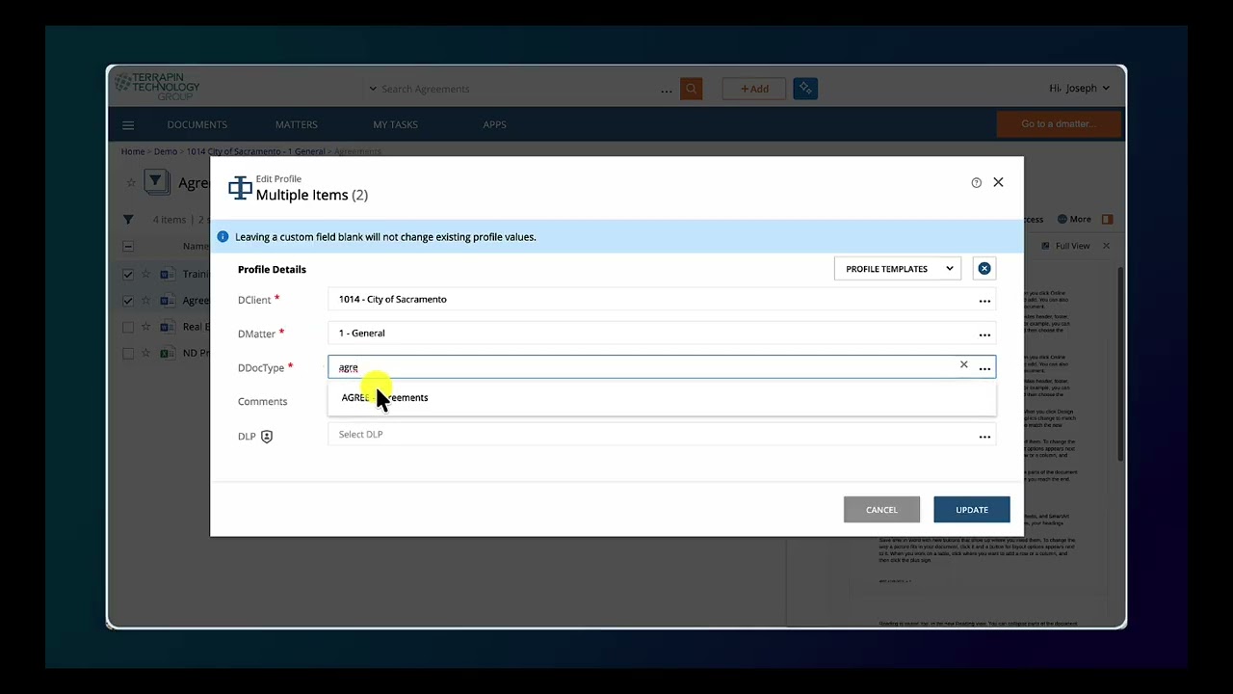Image resolution: width=1233 pixels, height=694 pixels.
Task: Click the UPDATE button
Action: click(x=971, y=510)
